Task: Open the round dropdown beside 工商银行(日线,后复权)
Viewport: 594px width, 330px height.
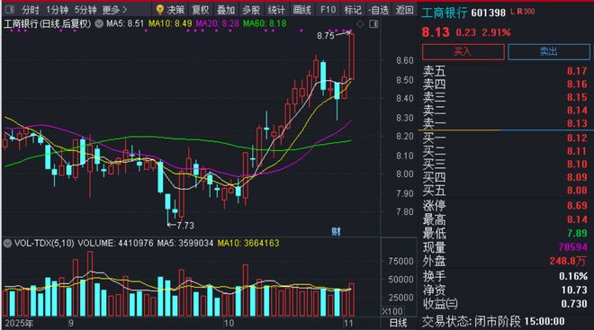Action: [x=99, y=24]
